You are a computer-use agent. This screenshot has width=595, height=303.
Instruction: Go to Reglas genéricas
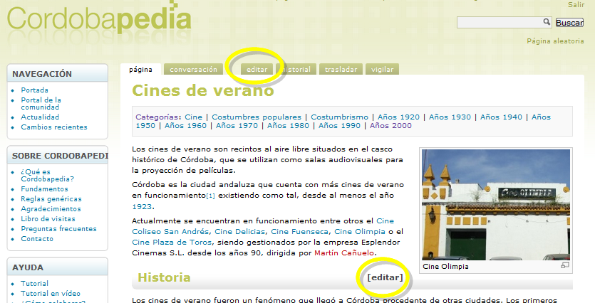[51, 199]
